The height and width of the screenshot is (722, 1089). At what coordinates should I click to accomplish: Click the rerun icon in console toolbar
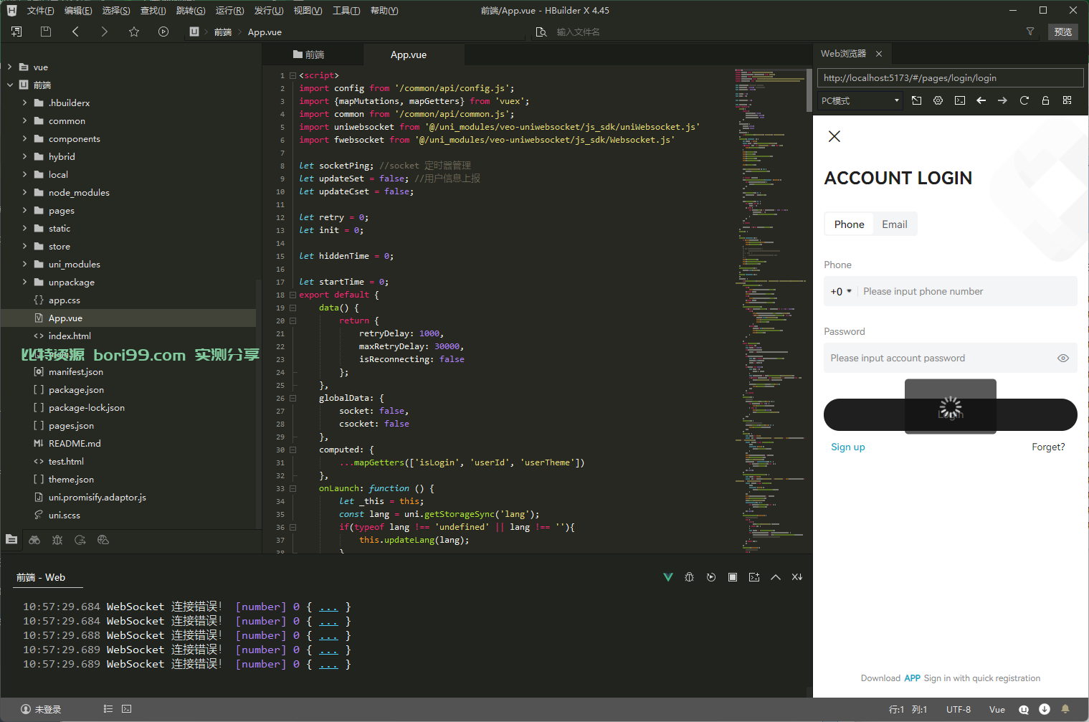pos(711,577)
